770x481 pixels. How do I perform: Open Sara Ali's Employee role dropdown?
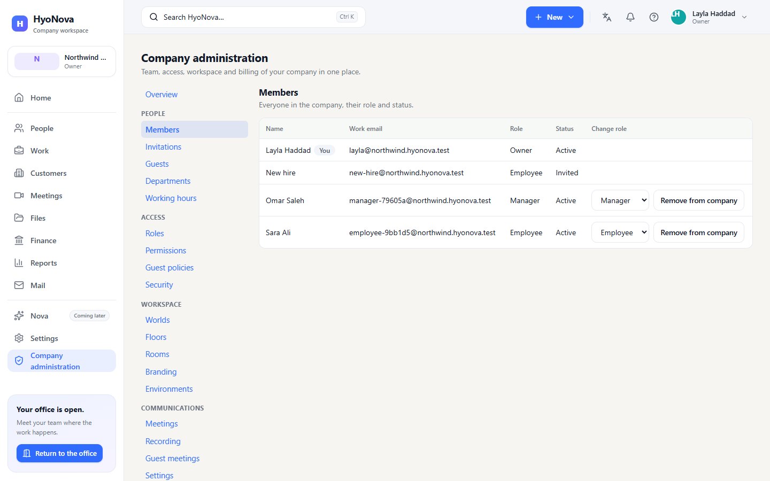620,232
